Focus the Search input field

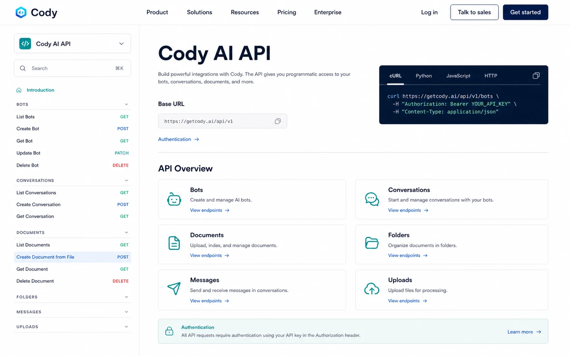click(x=72, y=68)
